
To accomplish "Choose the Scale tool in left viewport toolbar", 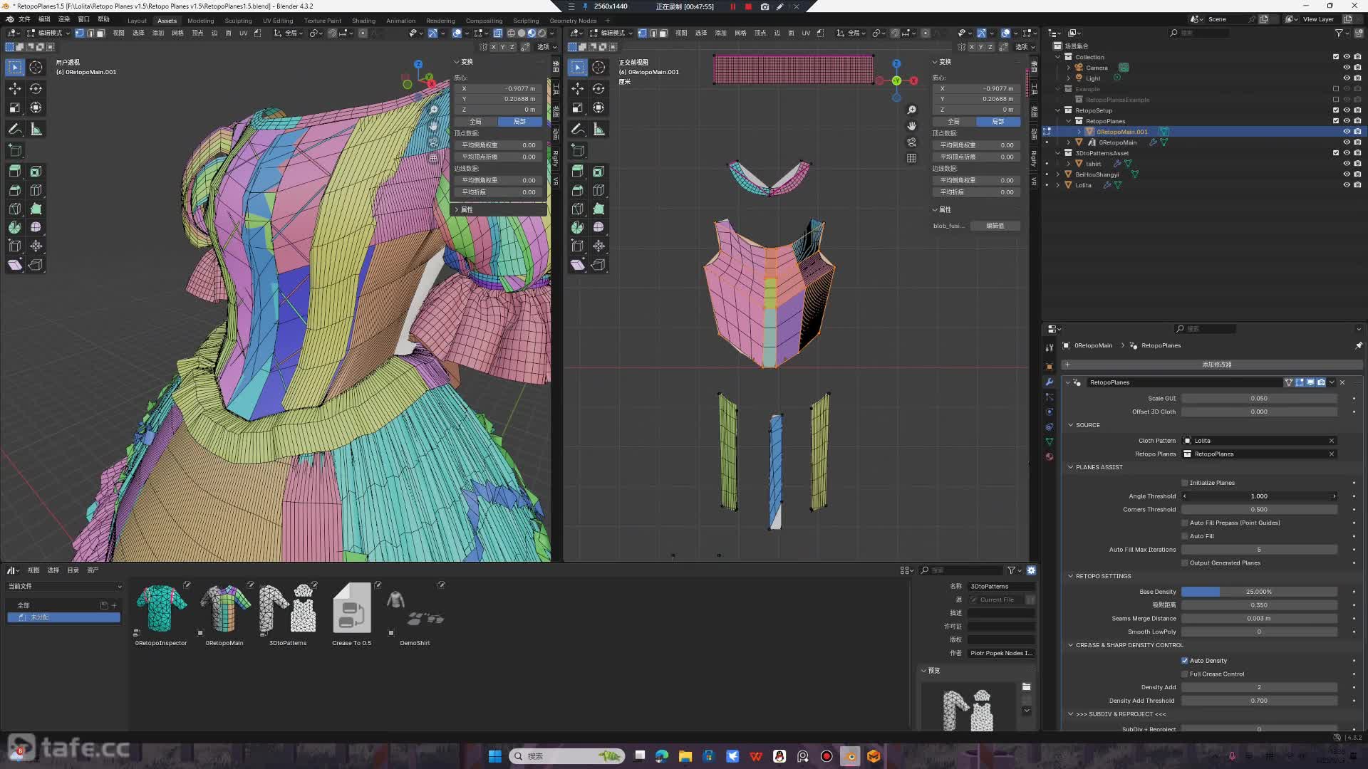I will [x=14, y=108].
